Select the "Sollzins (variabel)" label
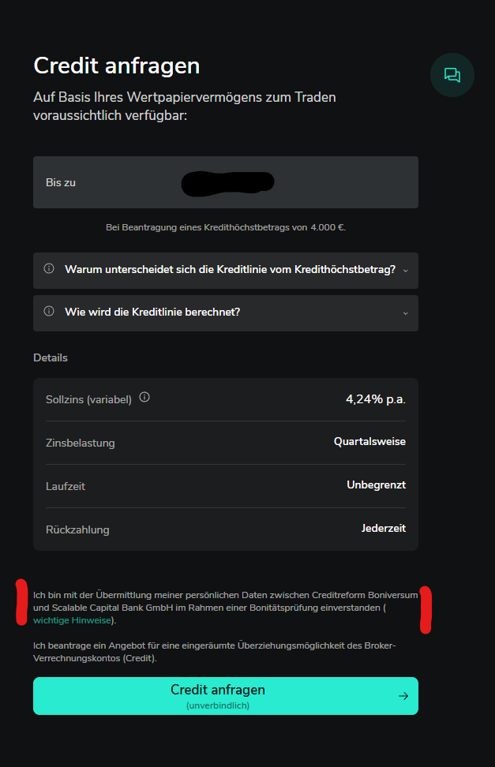The height and width of the screenshot is (767, 495). click(x=88, y=400)
